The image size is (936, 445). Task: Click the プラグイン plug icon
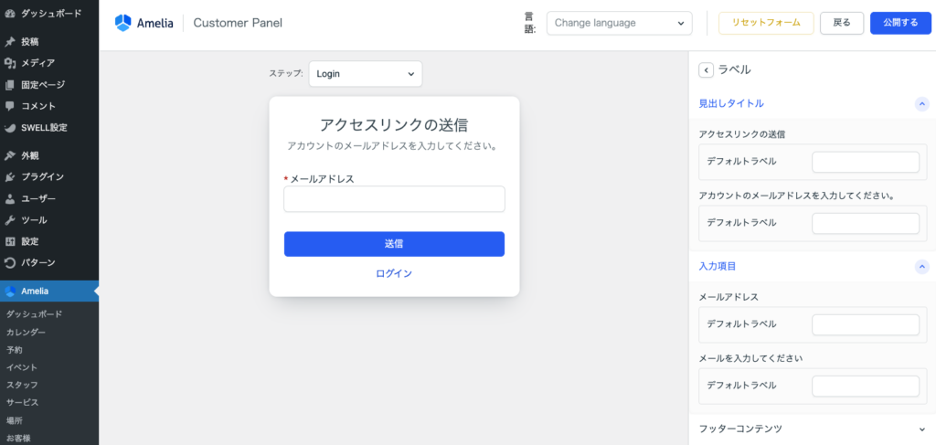[10, 176]
